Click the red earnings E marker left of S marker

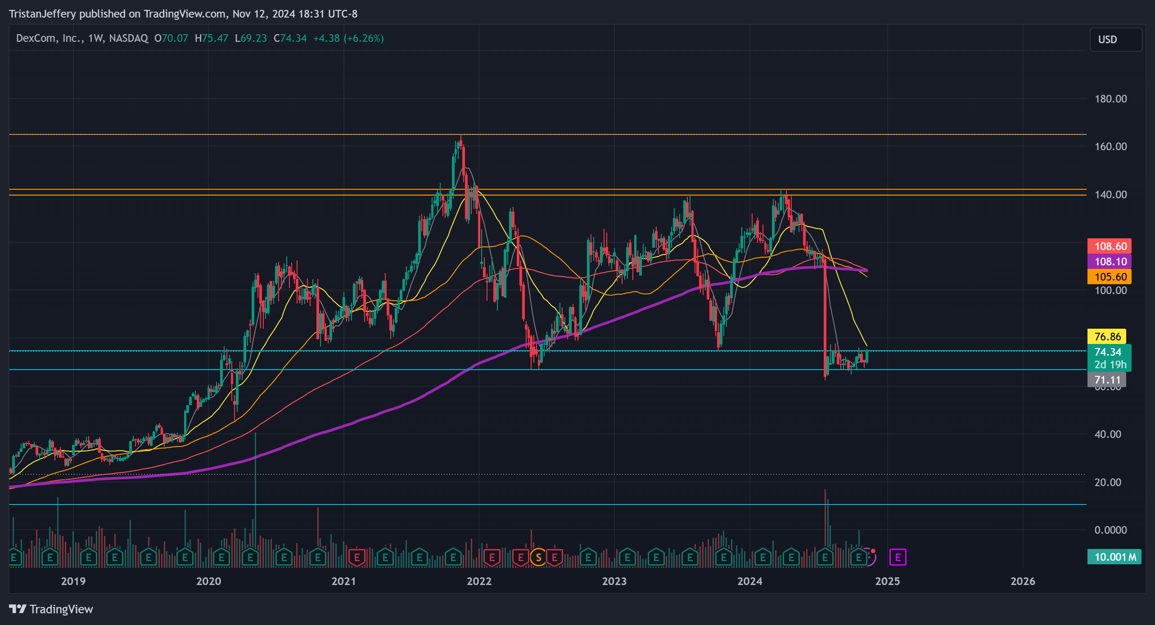[521, 558]
